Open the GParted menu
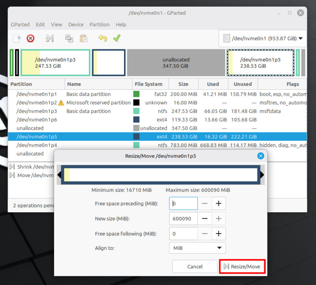The image size is (316, 285). 20,25
